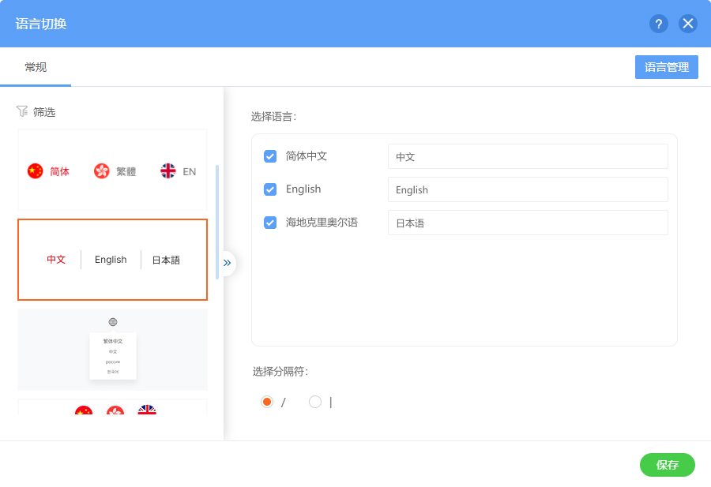Close the 语言切换 dialog

688,24
